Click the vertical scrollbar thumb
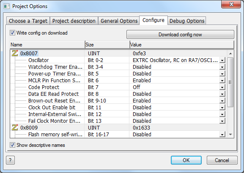Image resolution: width=244 pixels, height=173 pixels. (x=230, y=82)
